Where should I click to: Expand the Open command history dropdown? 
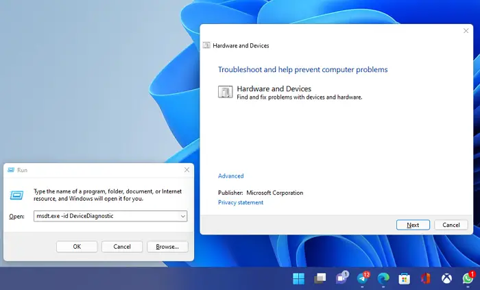coord(183,216)
